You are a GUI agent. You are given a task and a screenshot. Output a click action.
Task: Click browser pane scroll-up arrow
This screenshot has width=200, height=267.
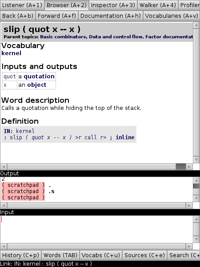[x=196, y=25]
